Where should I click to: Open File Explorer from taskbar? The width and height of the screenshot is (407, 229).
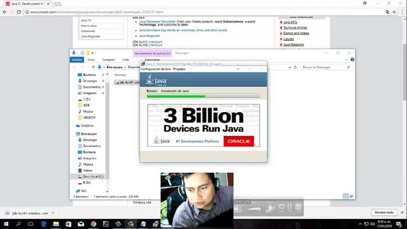point(56,224)
